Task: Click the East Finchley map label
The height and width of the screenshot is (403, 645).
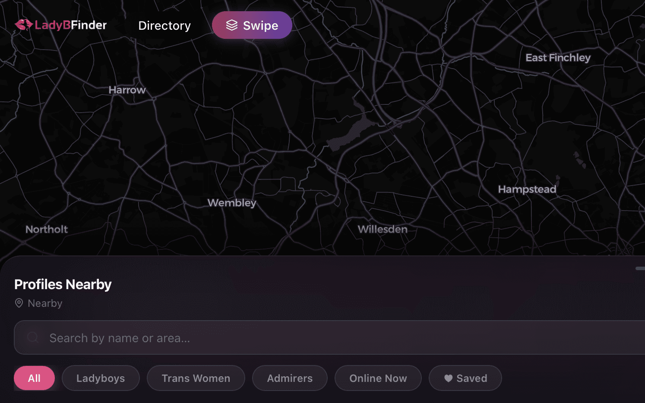Action: [558, 58]
